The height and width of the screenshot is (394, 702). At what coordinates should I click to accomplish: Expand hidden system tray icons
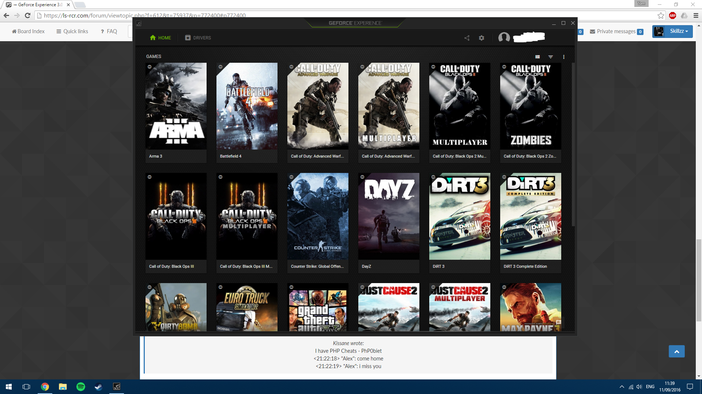point(622,387)
